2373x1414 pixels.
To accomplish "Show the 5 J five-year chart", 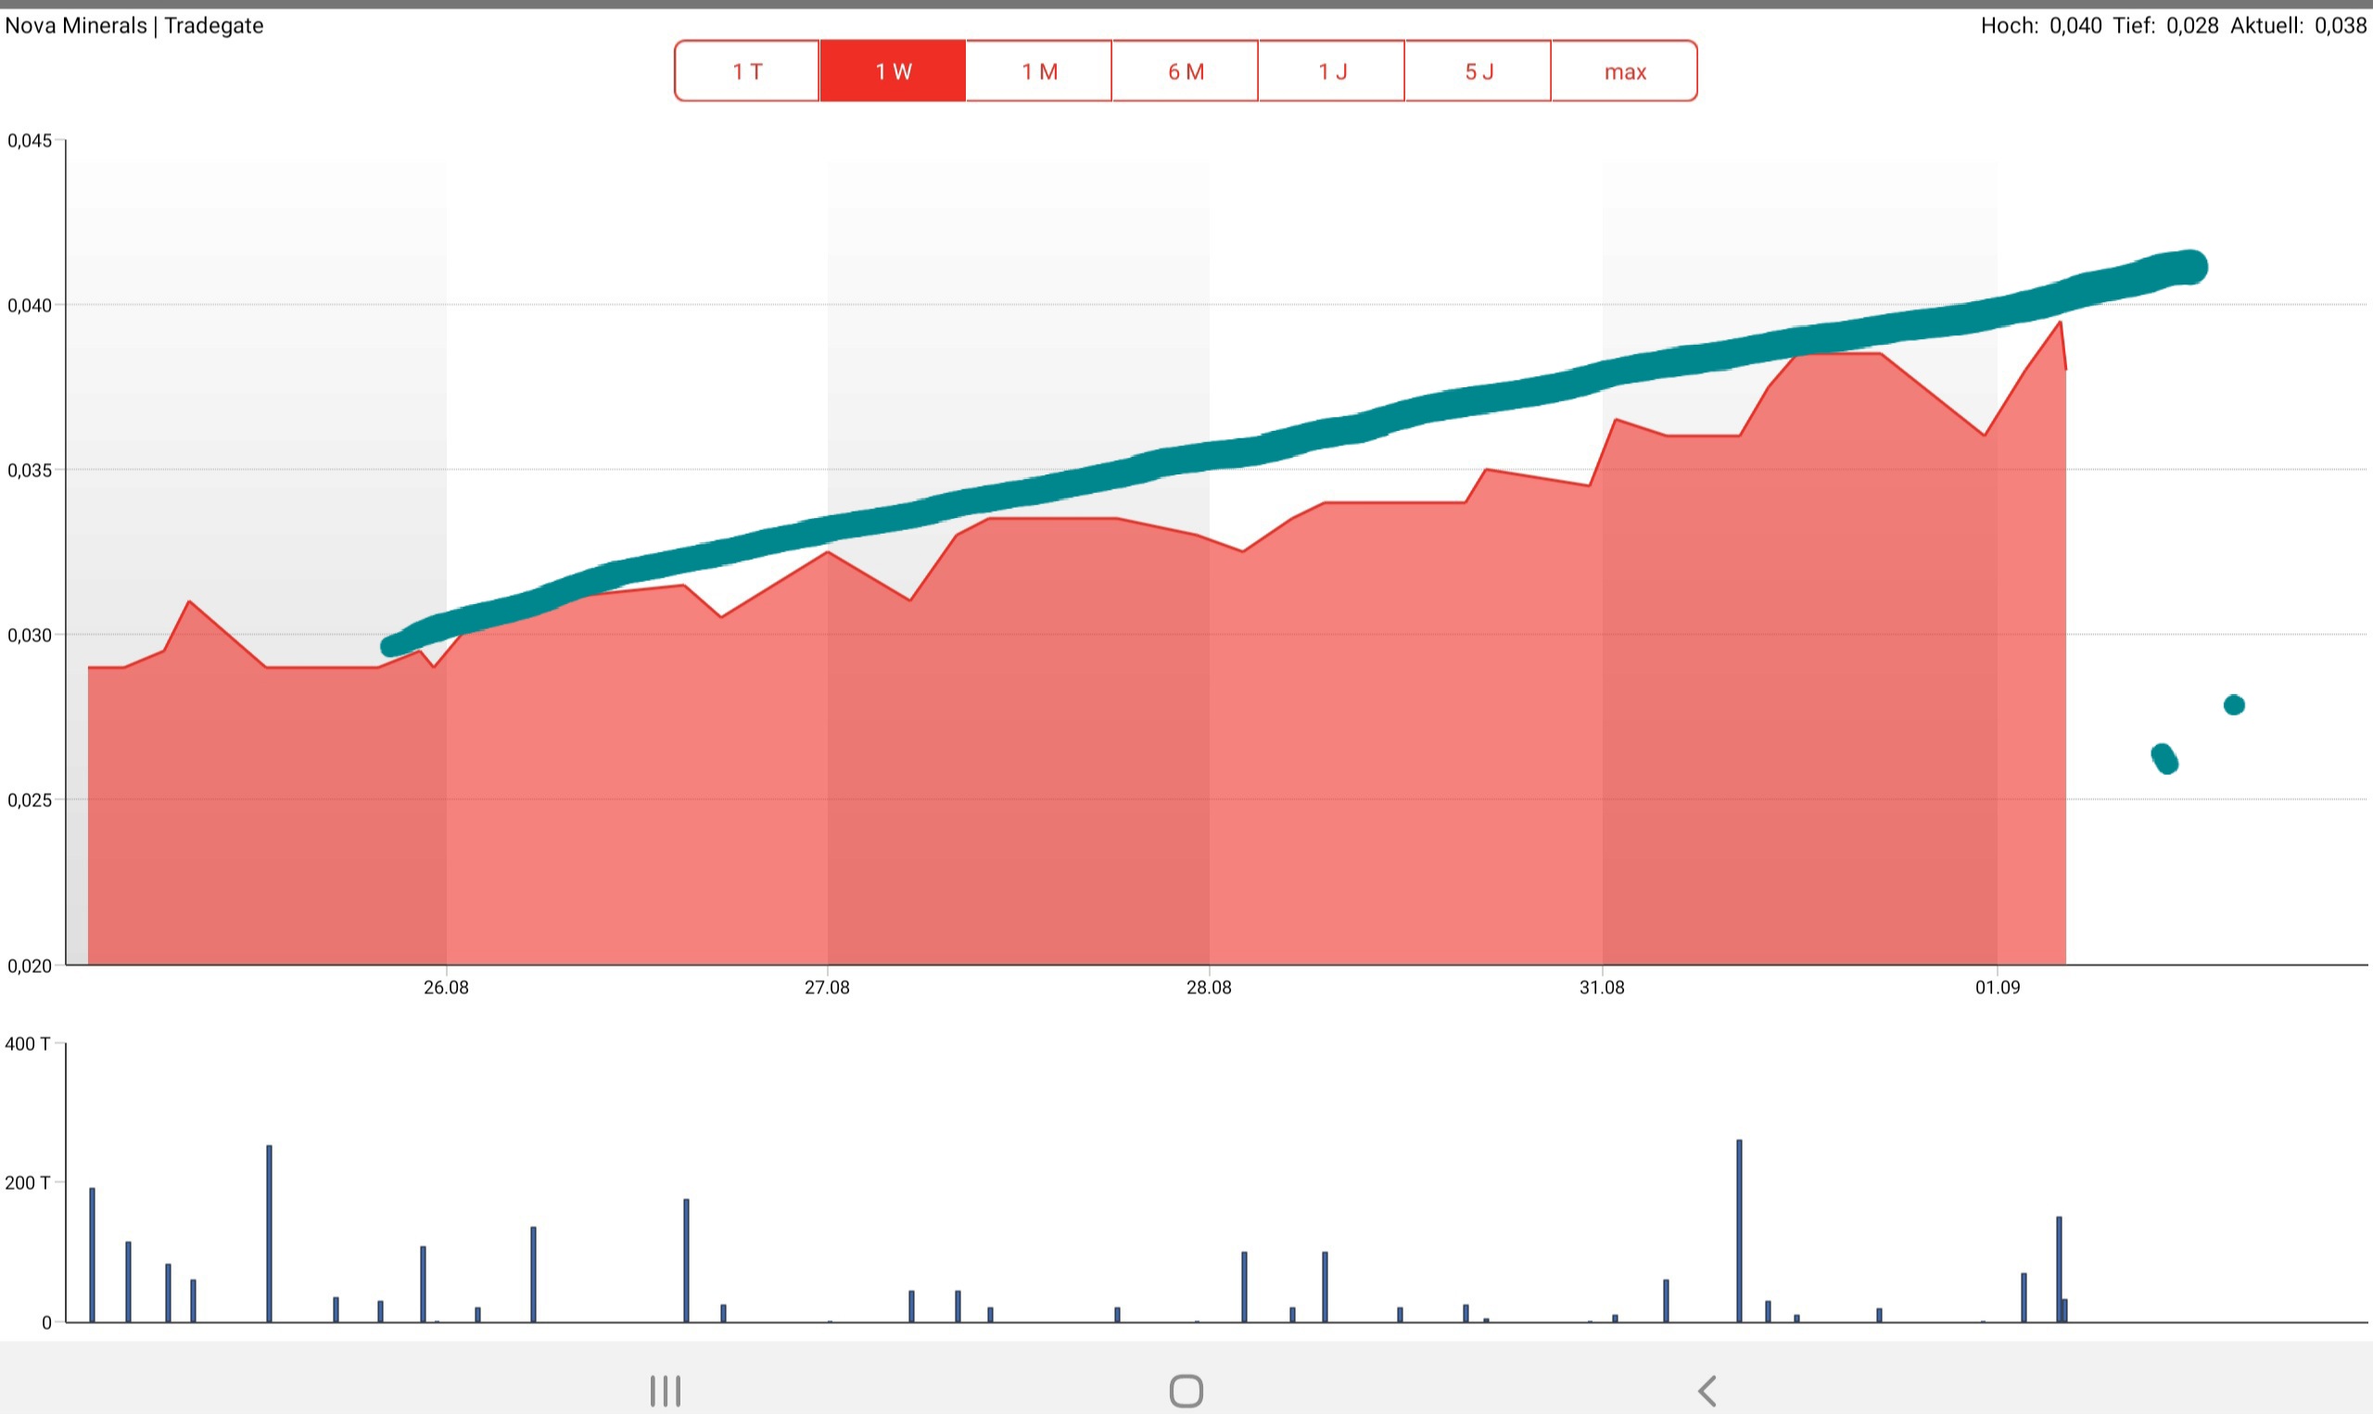I will click(1478, 71).
